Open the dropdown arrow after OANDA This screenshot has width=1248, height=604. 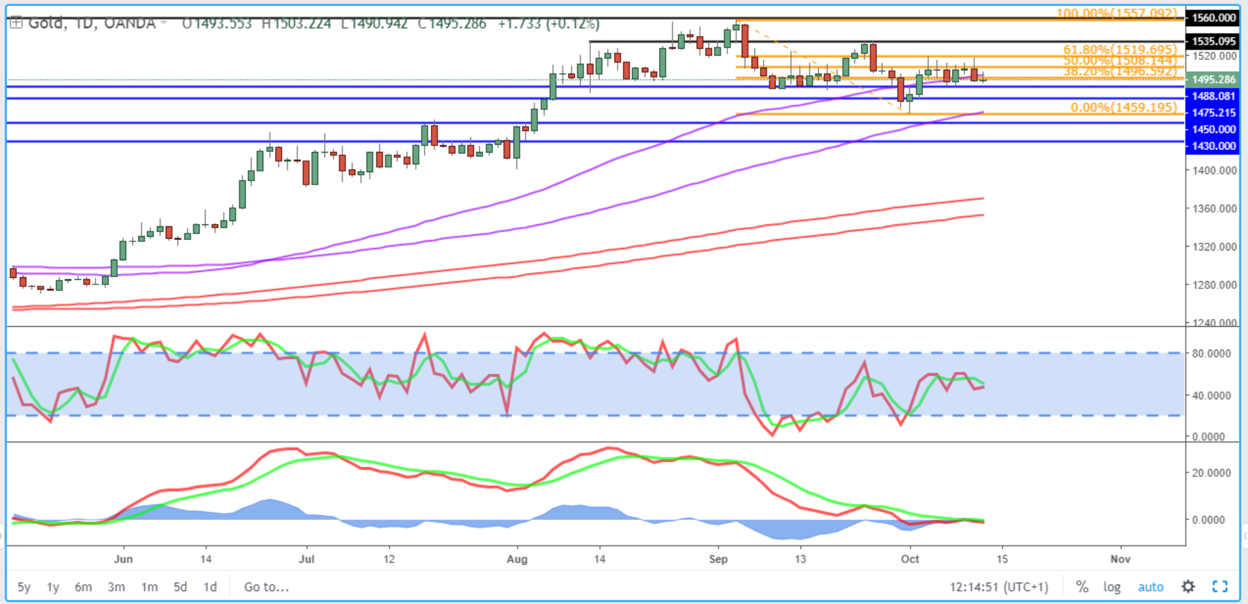pos(163,23)
